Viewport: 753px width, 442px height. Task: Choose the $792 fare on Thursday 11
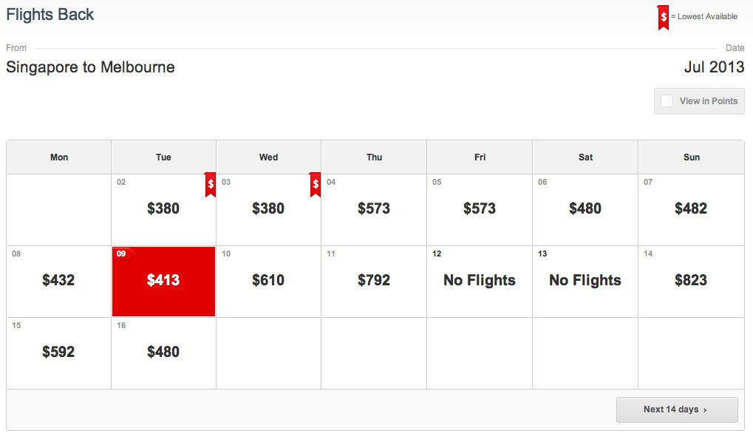(x=374, y=280)
